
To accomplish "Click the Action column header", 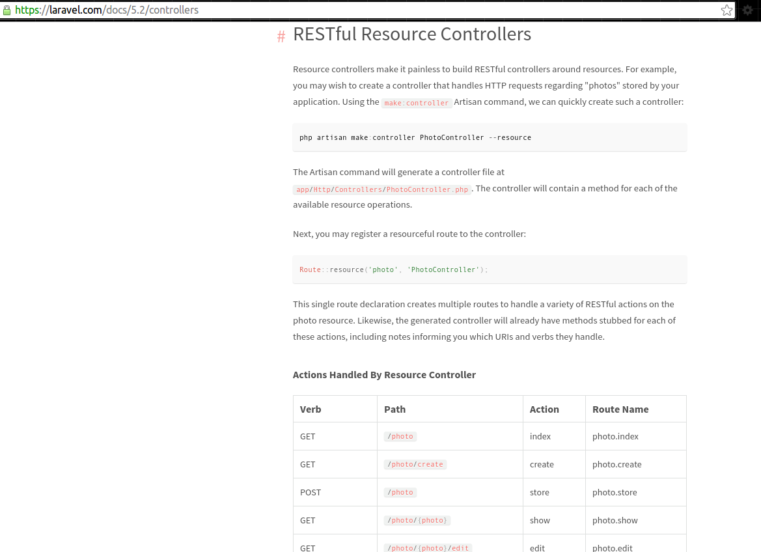I will [544, 409].
